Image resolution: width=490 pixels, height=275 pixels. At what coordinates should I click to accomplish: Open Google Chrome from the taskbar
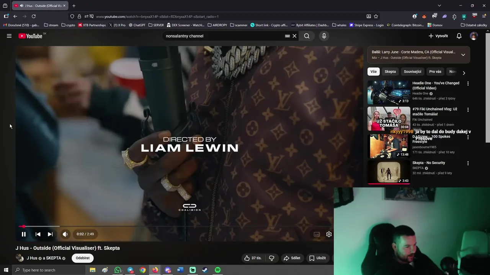[x=142, y=270]
